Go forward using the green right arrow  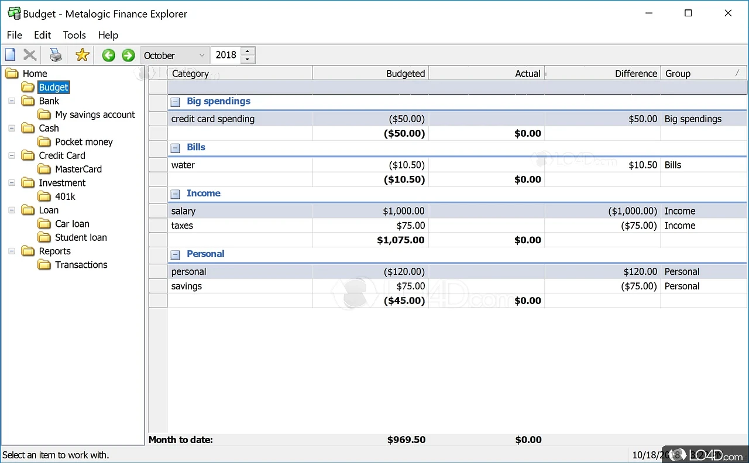[128, 55]
